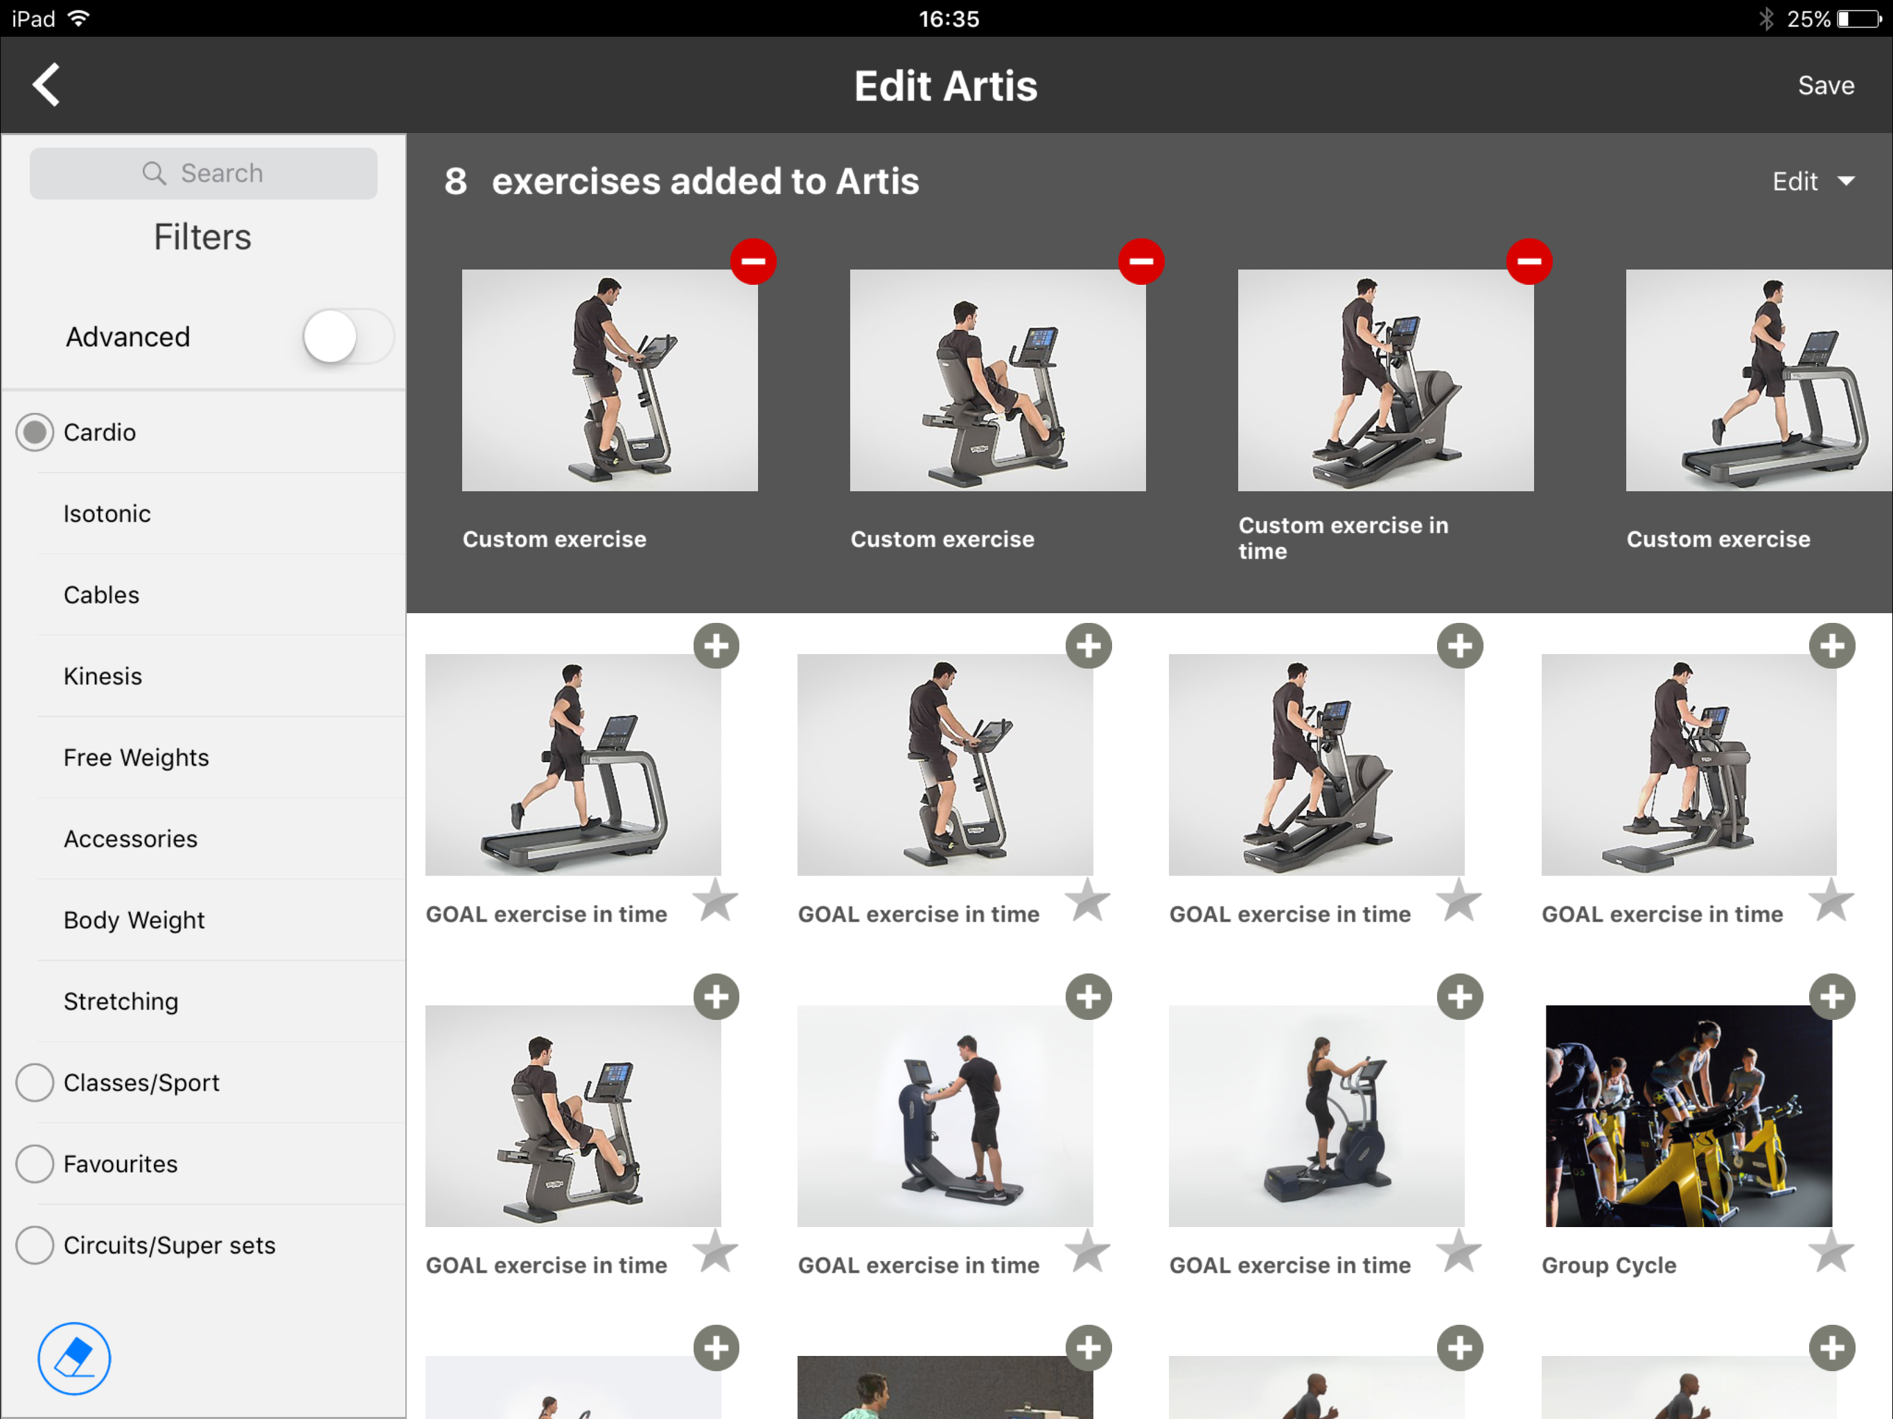This screenshot has width=1893, height=1419.
Task: Remove the first Custom exercise from Artis
Action: coord(752,261)
